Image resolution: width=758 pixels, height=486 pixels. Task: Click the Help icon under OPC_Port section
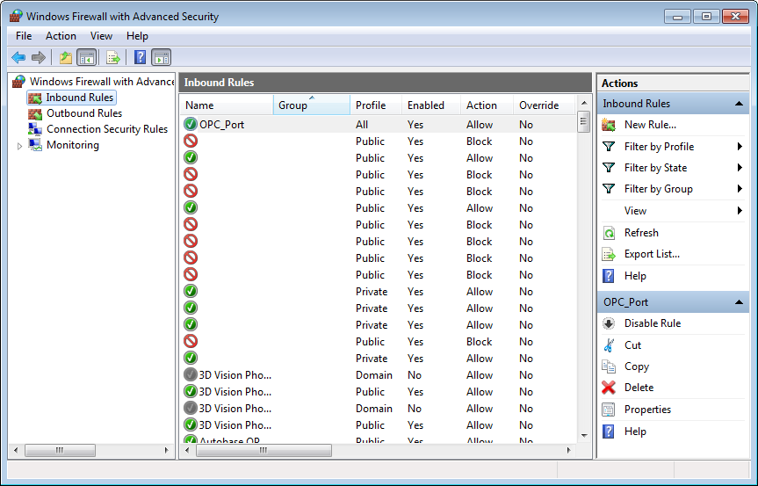(609, 432)
